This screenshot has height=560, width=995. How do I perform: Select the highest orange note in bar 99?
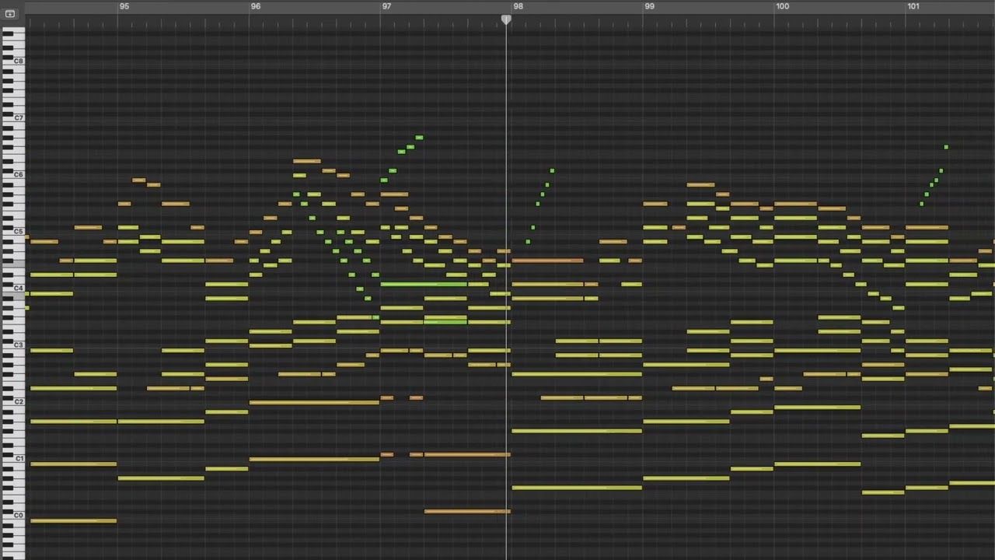700,185
